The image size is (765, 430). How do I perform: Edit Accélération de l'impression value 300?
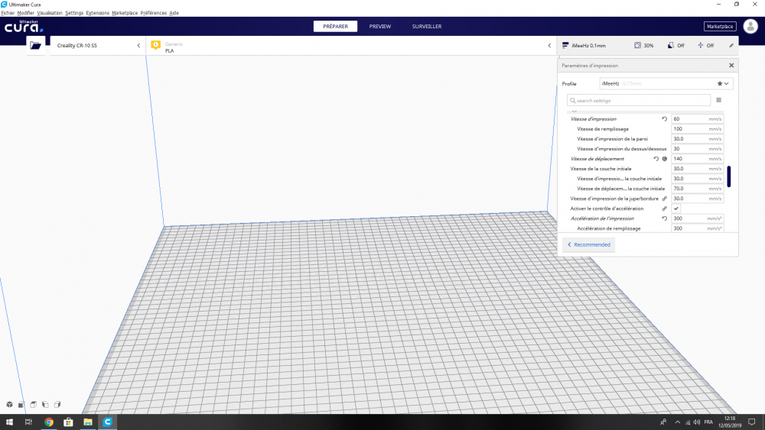697,218
